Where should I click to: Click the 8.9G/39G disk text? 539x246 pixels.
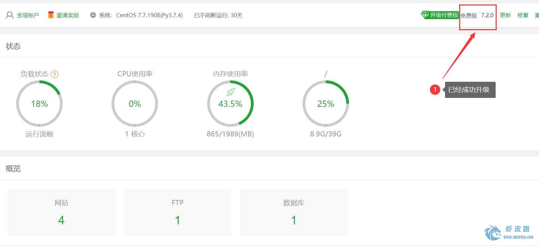click(x=326, y=134)
